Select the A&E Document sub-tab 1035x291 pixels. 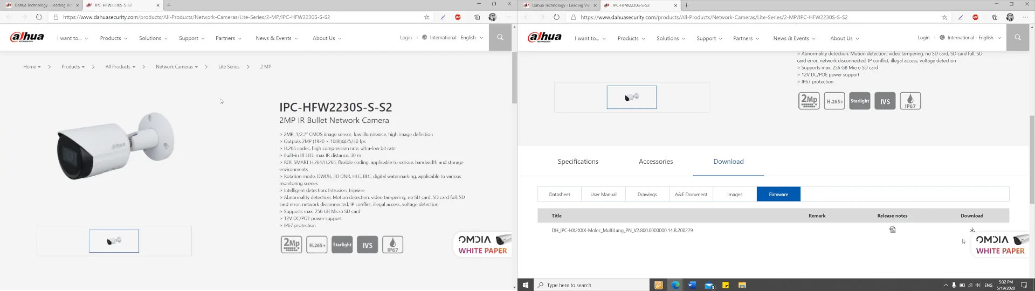691,194
